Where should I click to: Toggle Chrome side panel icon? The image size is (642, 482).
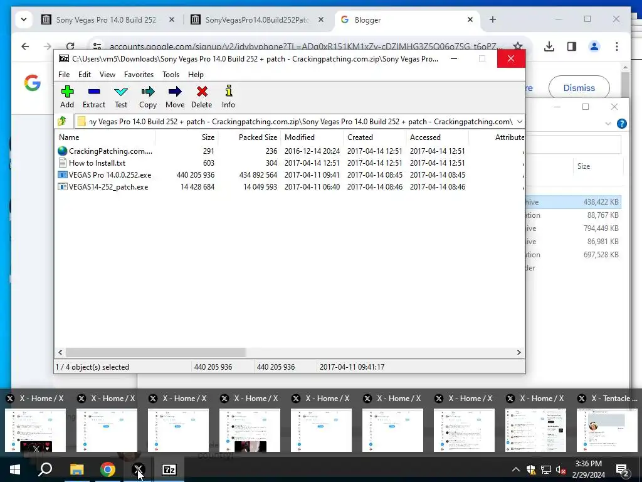pos(572,46)
